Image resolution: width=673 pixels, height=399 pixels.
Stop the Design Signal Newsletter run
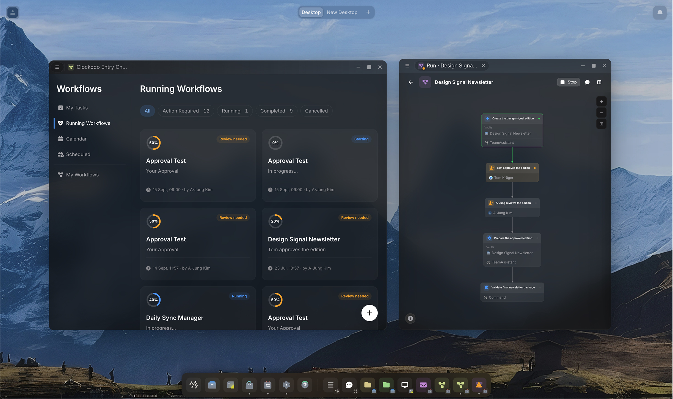click(x=568, y=82)
